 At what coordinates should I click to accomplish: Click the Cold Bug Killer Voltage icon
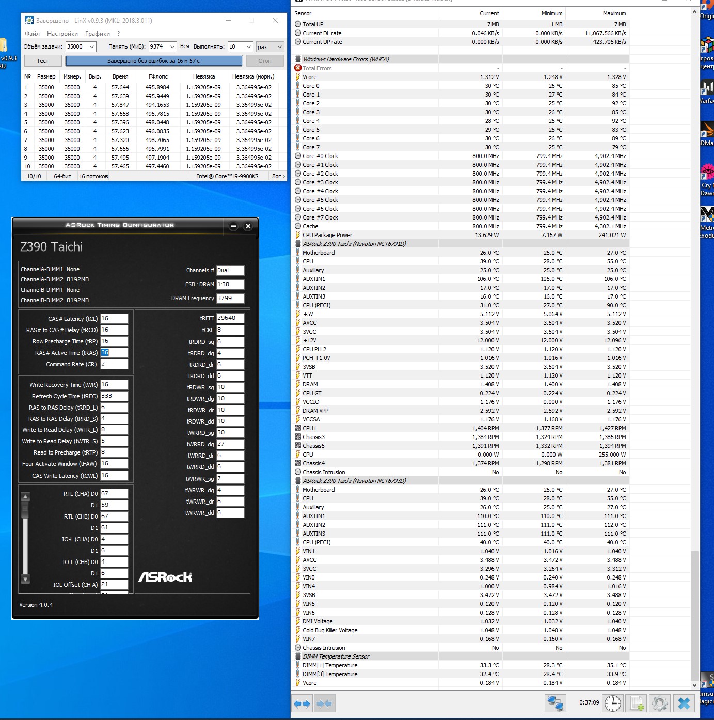coord(298,630)
